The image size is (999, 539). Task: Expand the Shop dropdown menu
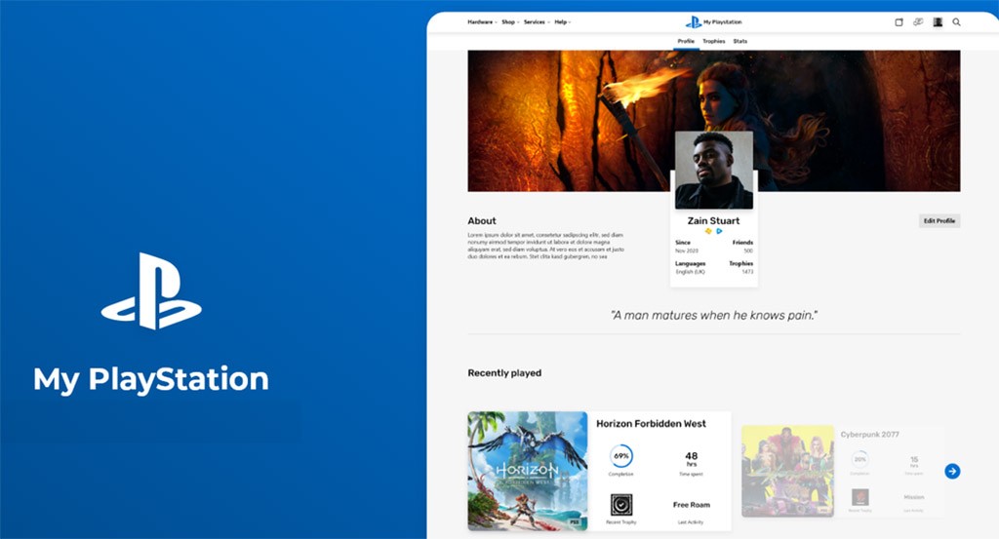coord(510,21)
